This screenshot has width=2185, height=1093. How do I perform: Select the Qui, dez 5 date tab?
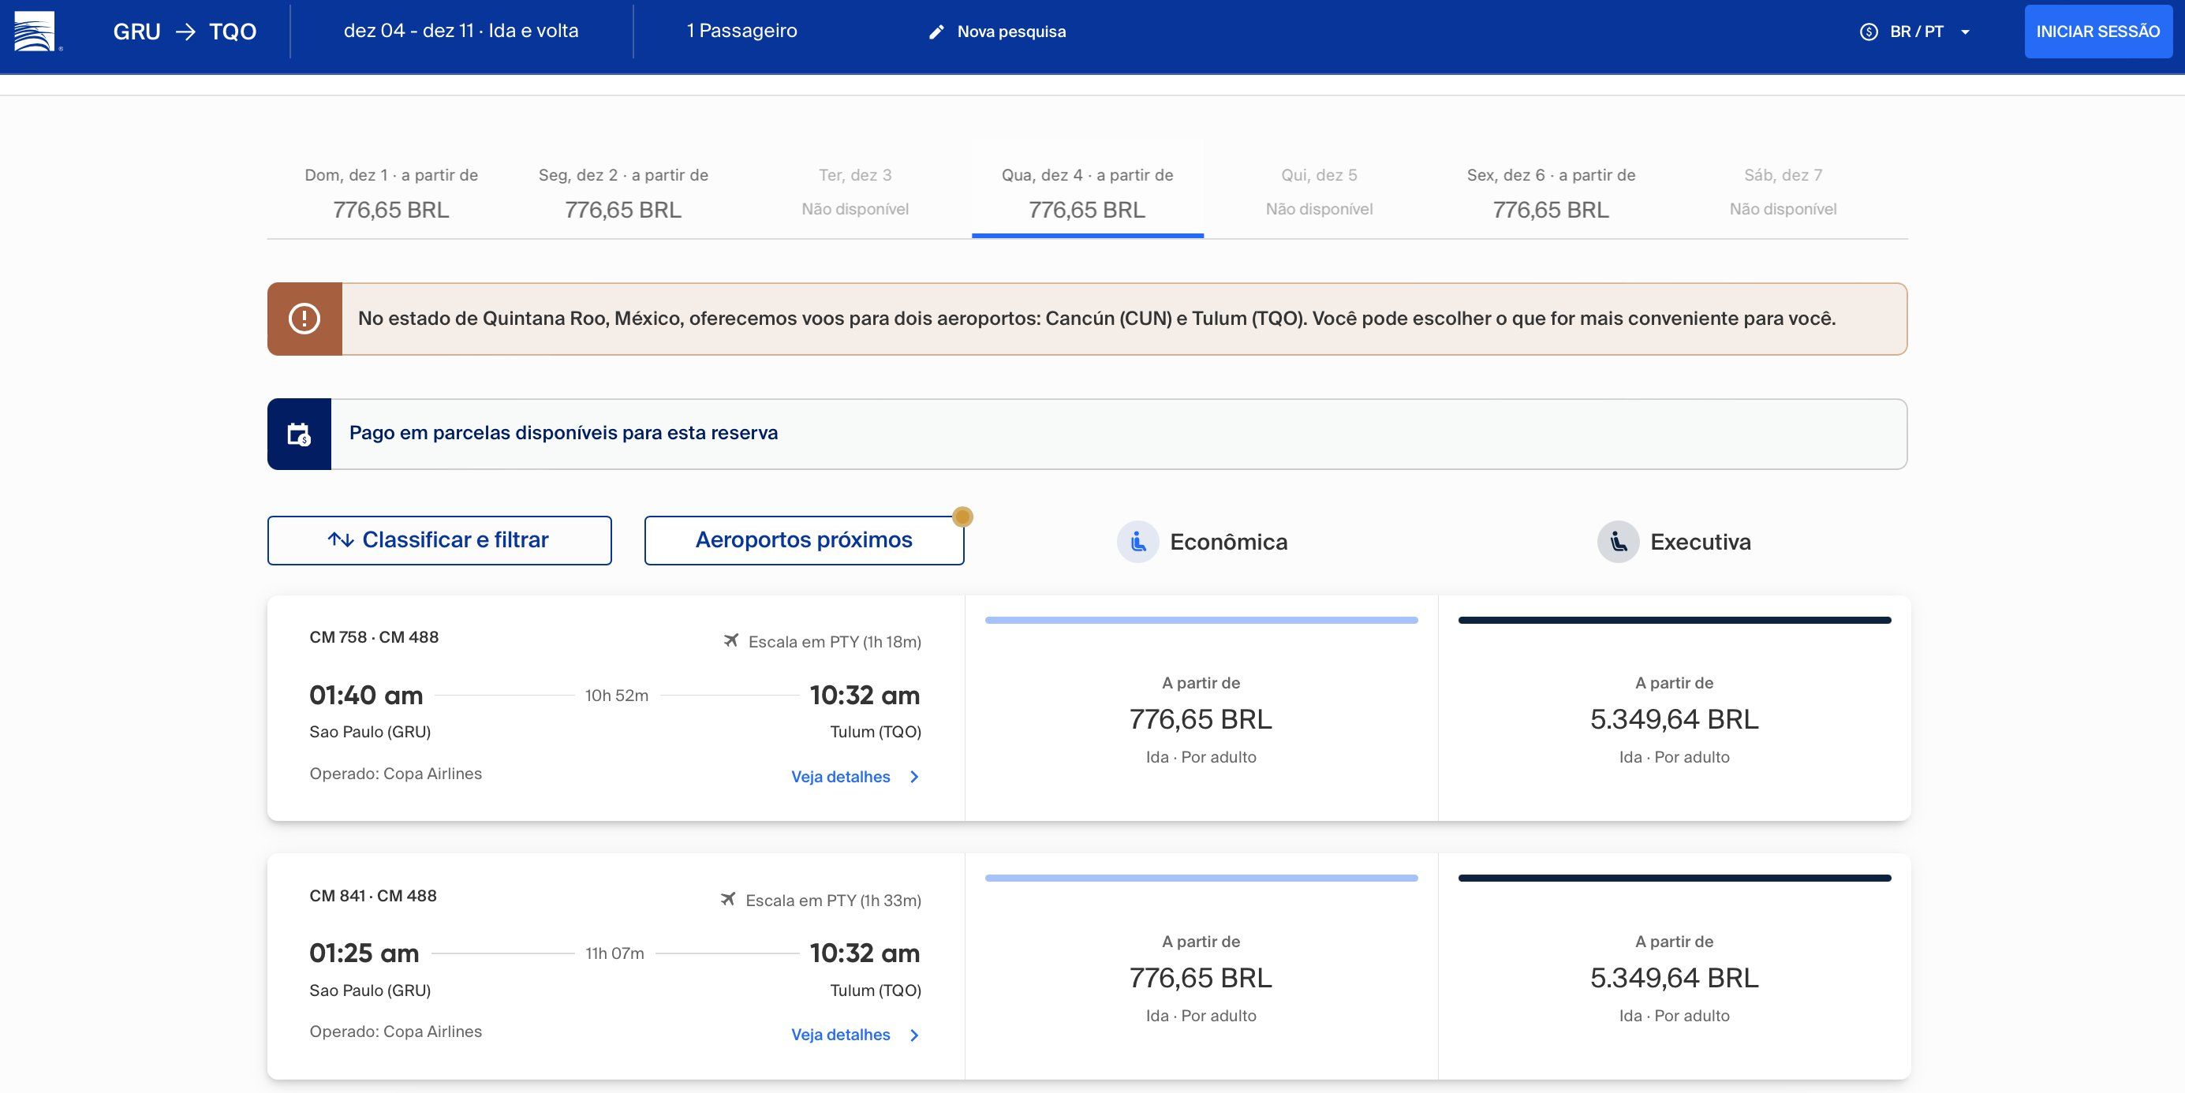point(1319,192)
